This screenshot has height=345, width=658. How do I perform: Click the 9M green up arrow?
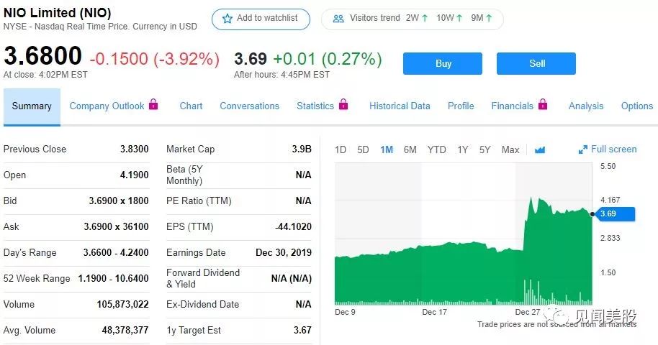489,18
